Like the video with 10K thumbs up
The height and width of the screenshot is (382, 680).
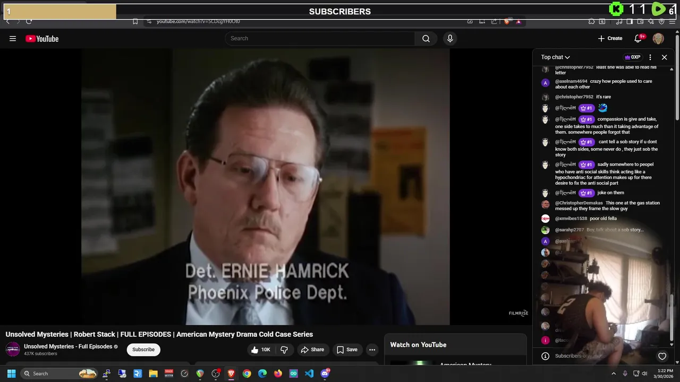click(x=261, y=350)
